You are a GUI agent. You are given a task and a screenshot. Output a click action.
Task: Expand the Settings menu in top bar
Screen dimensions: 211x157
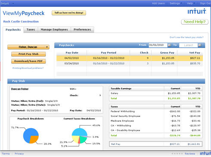coord(176,3)
